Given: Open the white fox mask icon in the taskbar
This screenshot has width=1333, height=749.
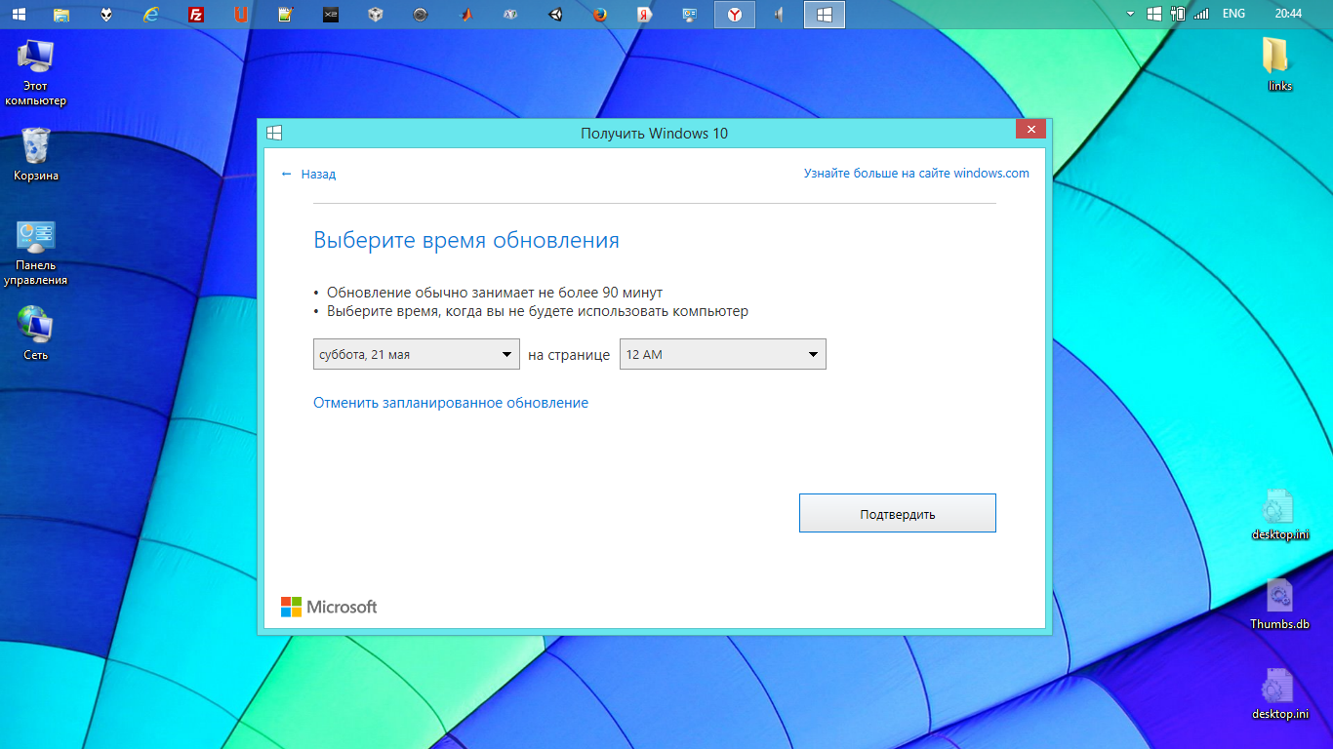Looking at the screenshot, I should click(x=106, y=15).
